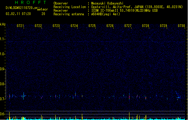
Task: Click the Receiver field label
Action: point(61,10)
